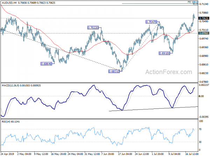Click the 0.71240 price axis value

click(x=204, y=4)
